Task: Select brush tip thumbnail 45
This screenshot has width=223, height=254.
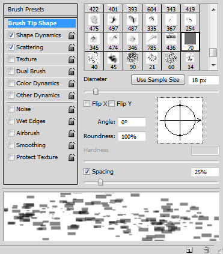Action: coord(113,61)
